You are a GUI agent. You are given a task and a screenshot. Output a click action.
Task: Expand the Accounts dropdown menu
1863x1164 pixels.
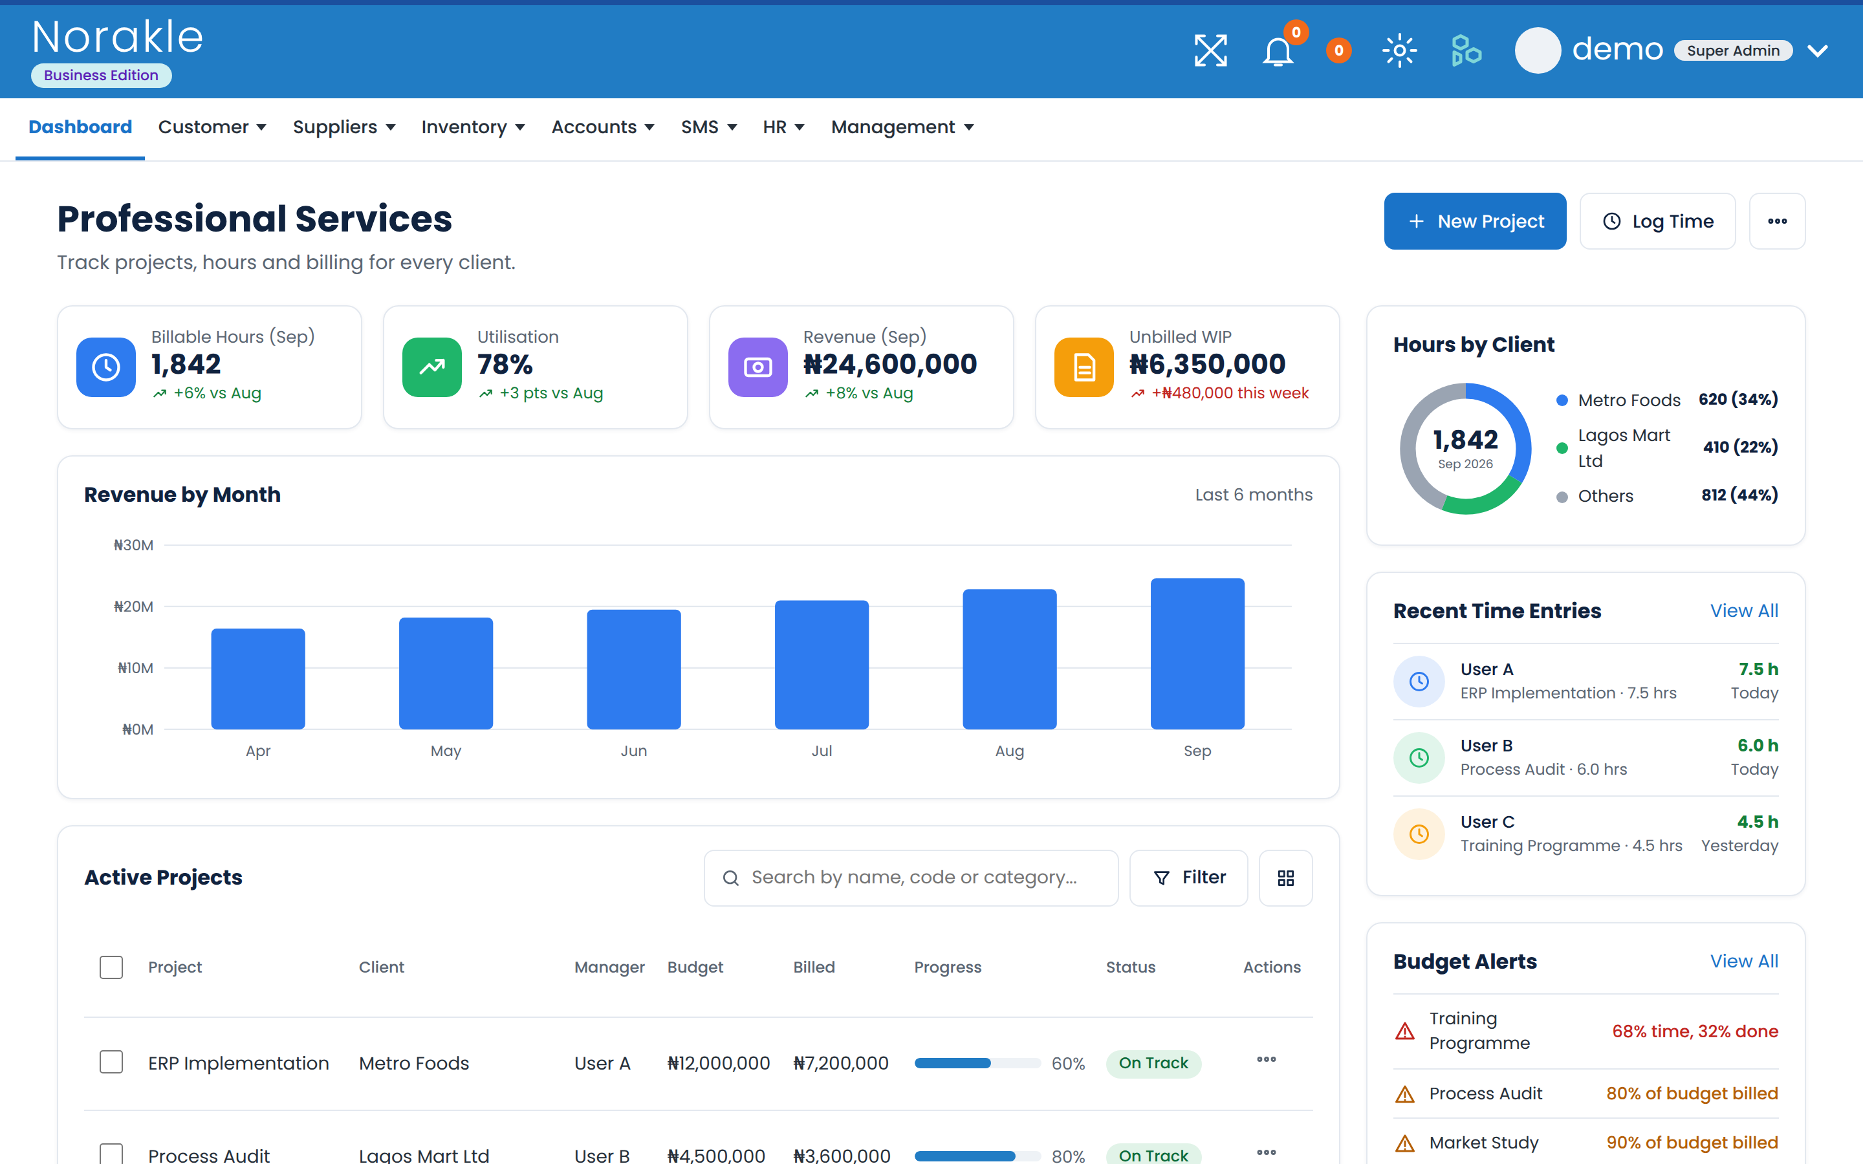click(x=603, y=127)
